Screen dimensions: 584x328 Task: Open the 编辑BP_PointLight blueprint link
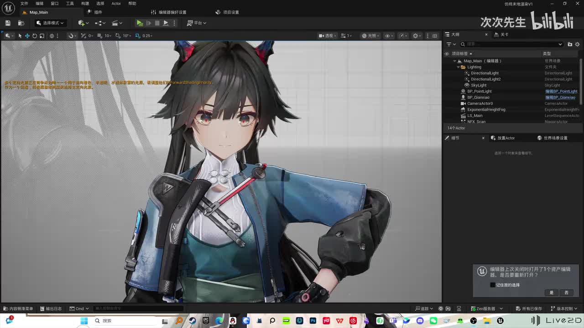[x=561, y=91]
